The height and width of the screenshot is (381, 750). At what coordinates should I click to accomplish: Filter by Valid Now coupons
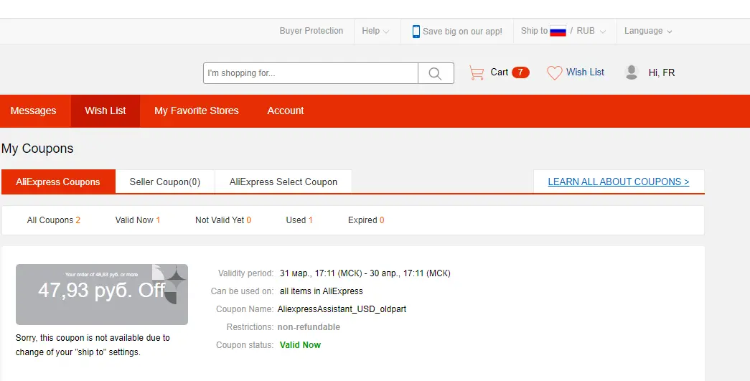138,220
